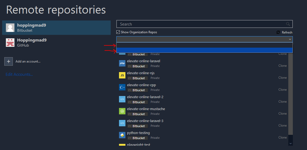Clone the elevate-online-laravel-2 repository
The height and width of the screenshot is (150, 307).
(x=282, y=101)
